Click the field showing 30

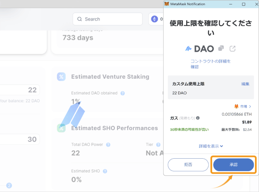click(x=20, y=139)
